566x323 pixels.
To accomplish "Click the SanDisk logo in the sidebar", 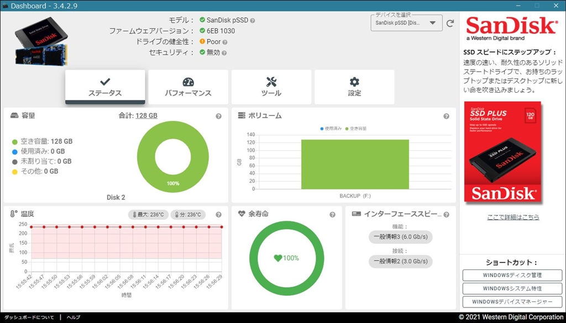I will click(512, 29).
